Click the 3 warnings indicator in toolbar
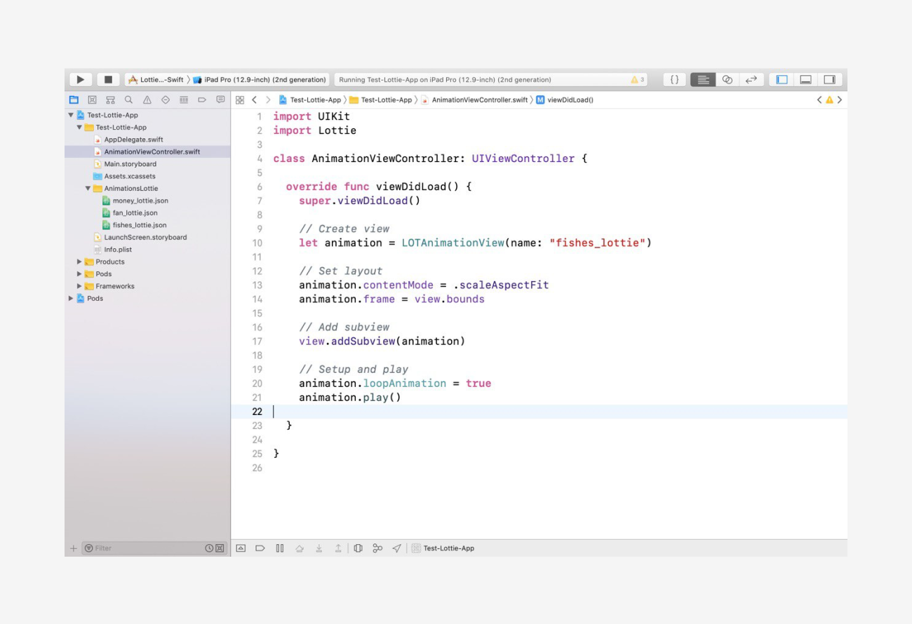Viewport: 912px width, 624px height. (638, 80)
